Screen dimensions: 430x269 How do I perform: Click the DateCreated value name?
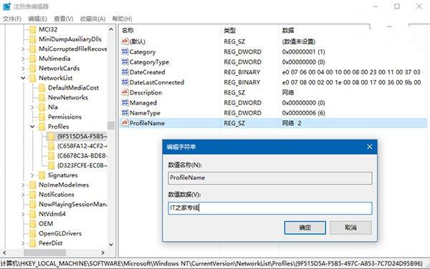point(147,72)
